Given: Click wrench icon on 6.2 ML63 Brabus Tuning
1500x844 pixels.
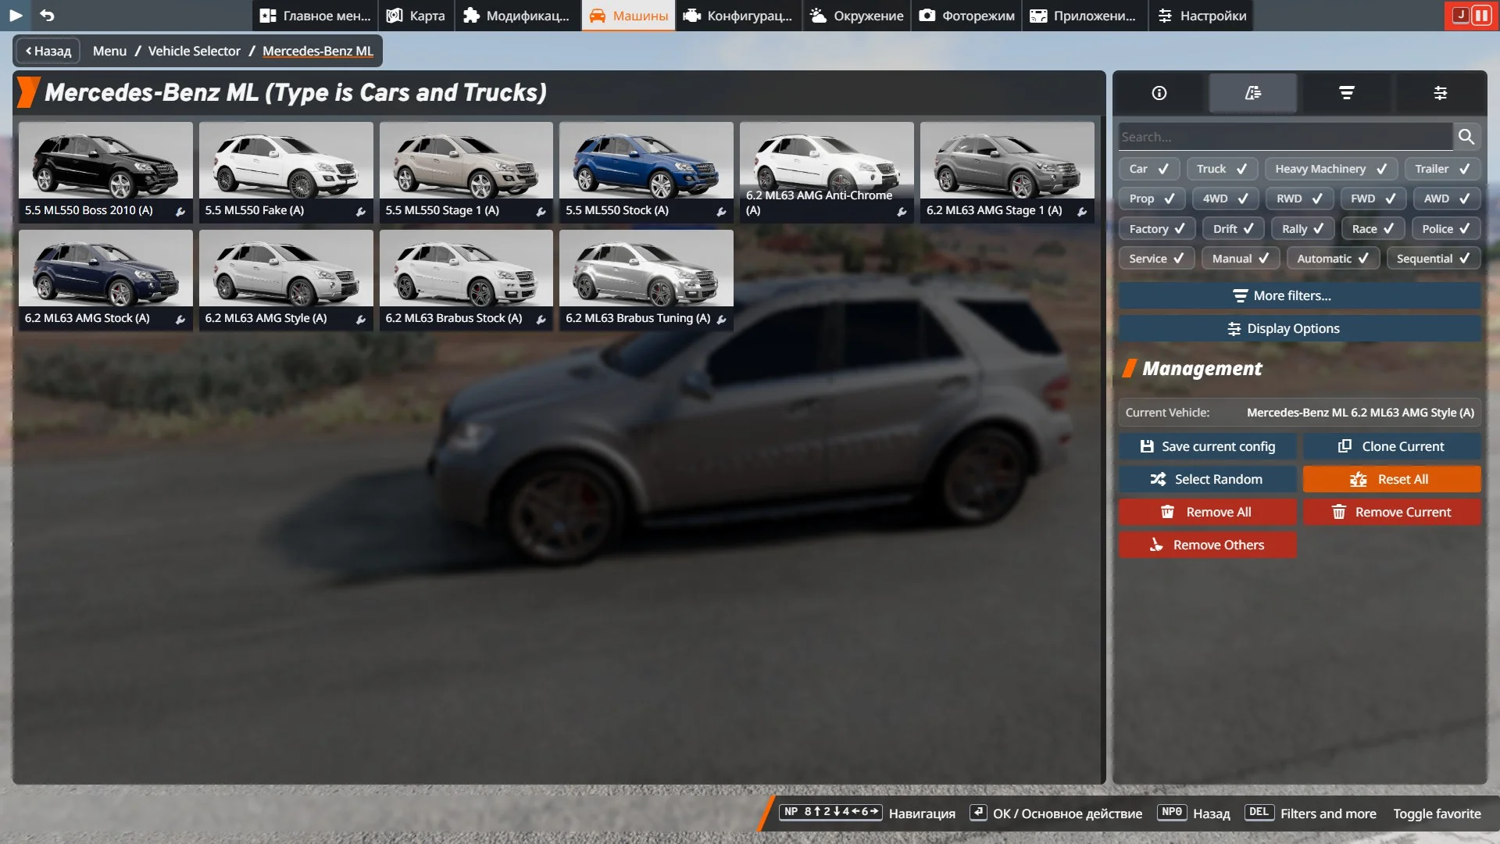Looking at the screenshot, I should click(x=722, y=320).
